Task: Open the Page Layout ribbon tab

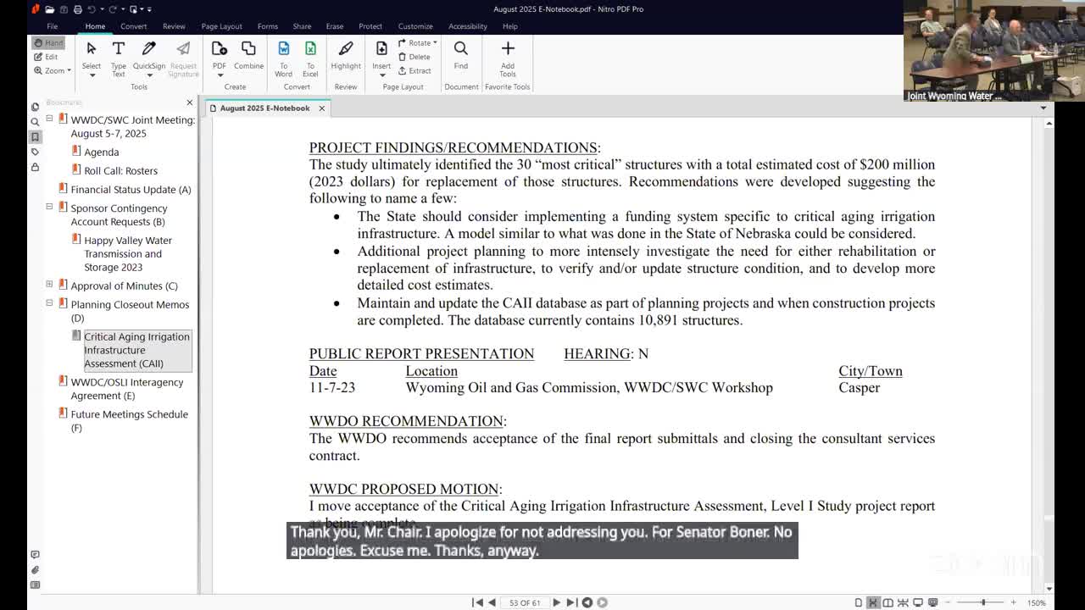Action: tap(221, 26)
